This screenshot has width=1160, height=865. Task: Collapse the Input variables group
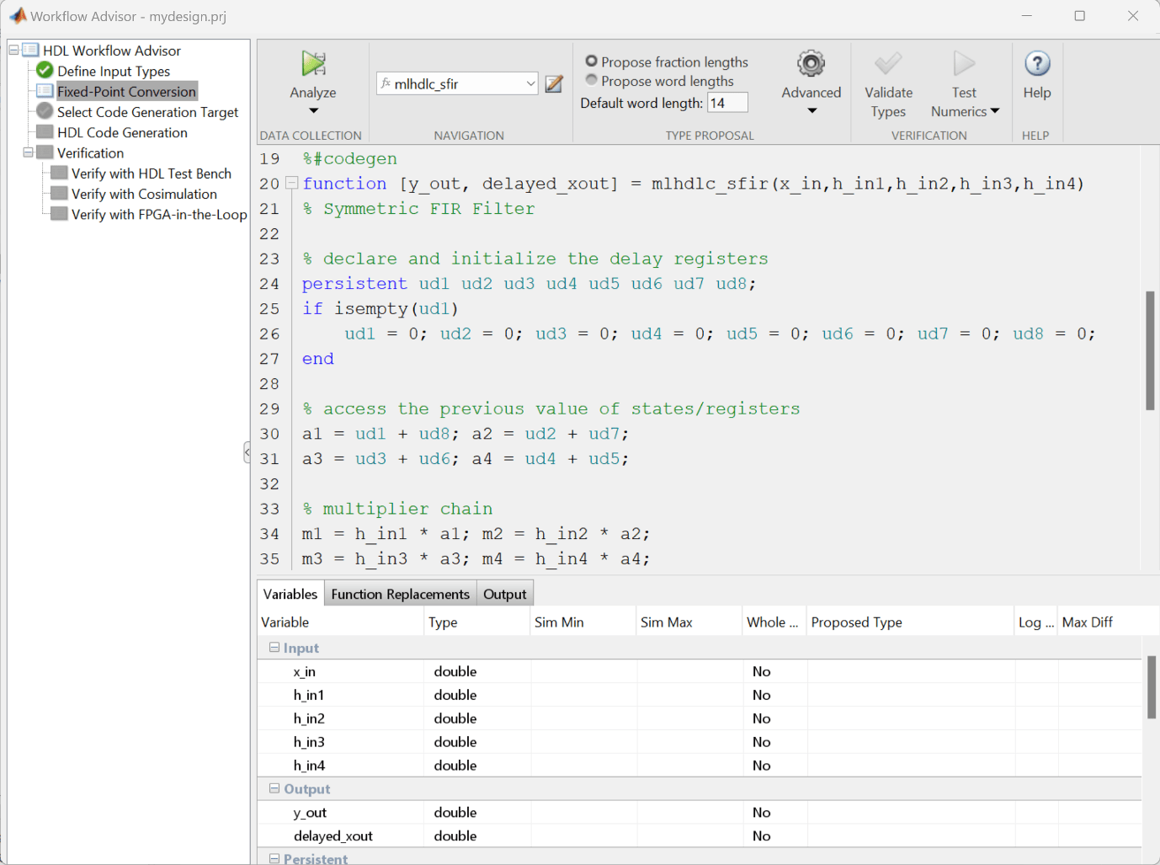tap(274, 648)
